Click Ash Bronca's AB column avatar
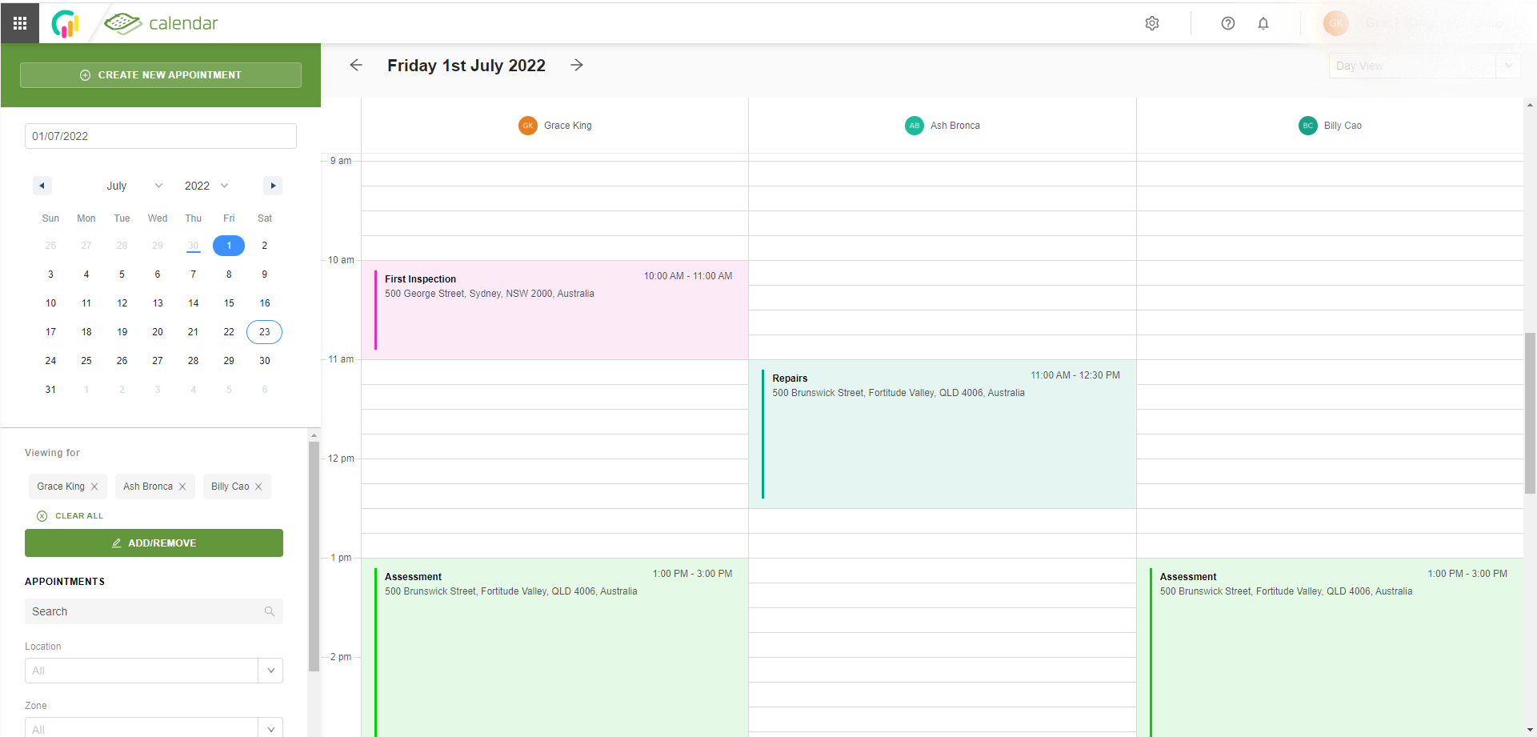The image size is (1537, 737). pos(915,126)
